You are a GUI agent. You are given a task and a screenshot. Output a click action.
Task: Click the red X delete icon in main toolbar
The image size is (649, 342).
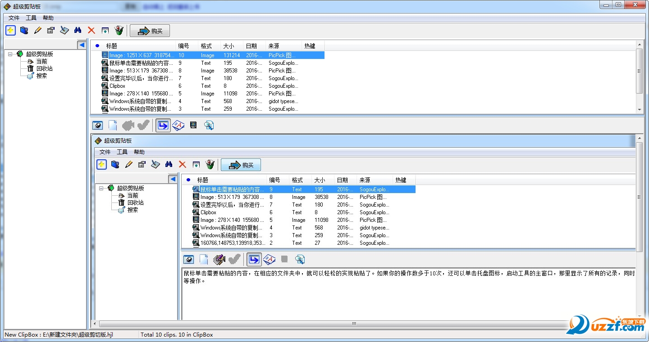pos(91,30)
